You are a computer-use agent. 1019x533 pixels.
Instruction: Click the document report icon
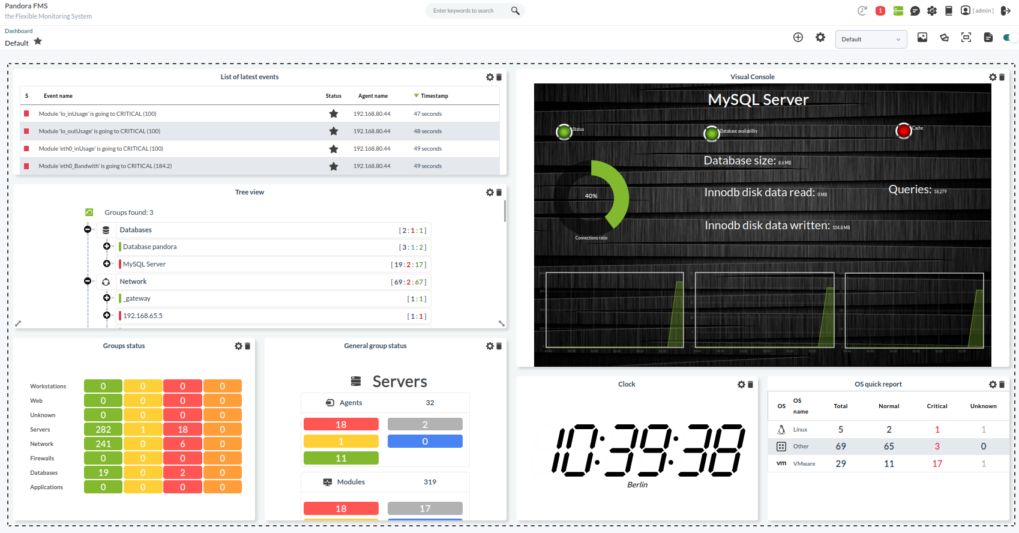coord(988,37)
